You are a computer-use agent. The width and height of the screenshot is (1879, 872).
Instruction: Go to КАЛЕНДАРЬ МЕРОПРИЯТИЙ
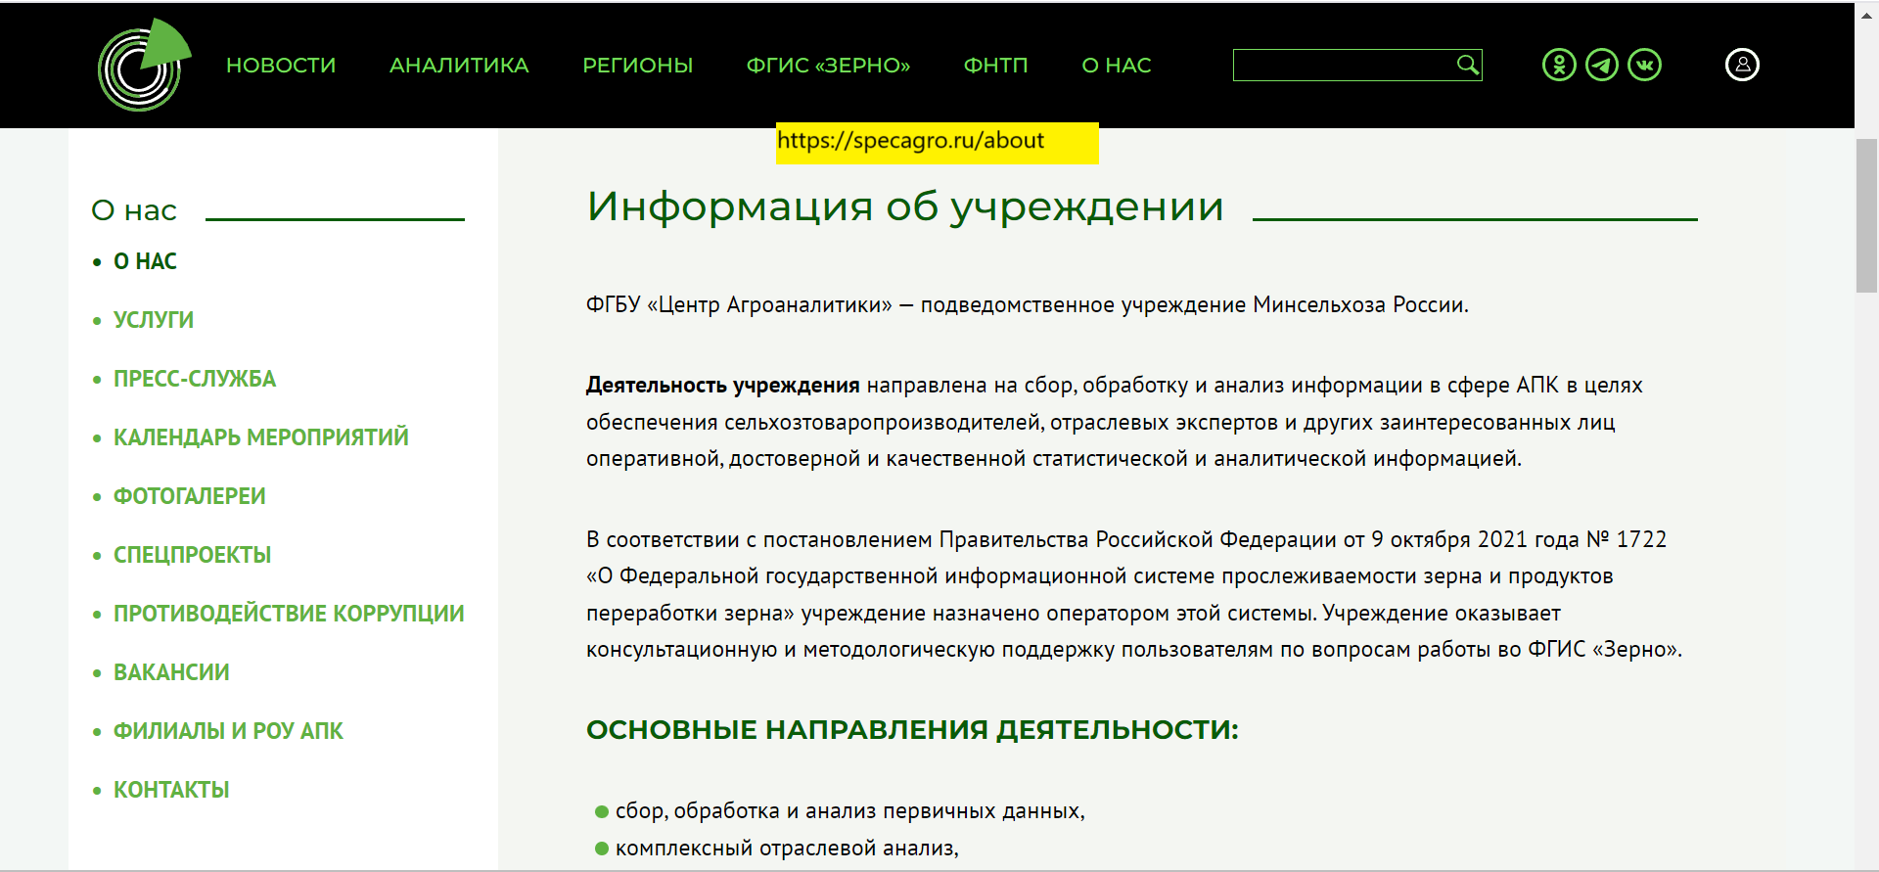click(x=261, y=437)
